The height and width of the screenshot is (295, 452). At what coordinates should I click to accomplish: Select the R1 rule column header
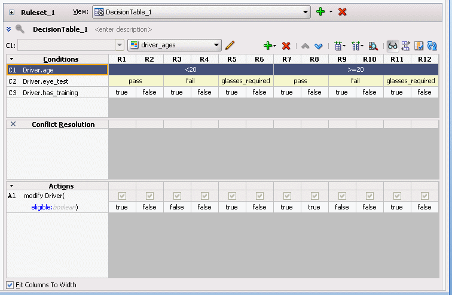pos(122,59)
